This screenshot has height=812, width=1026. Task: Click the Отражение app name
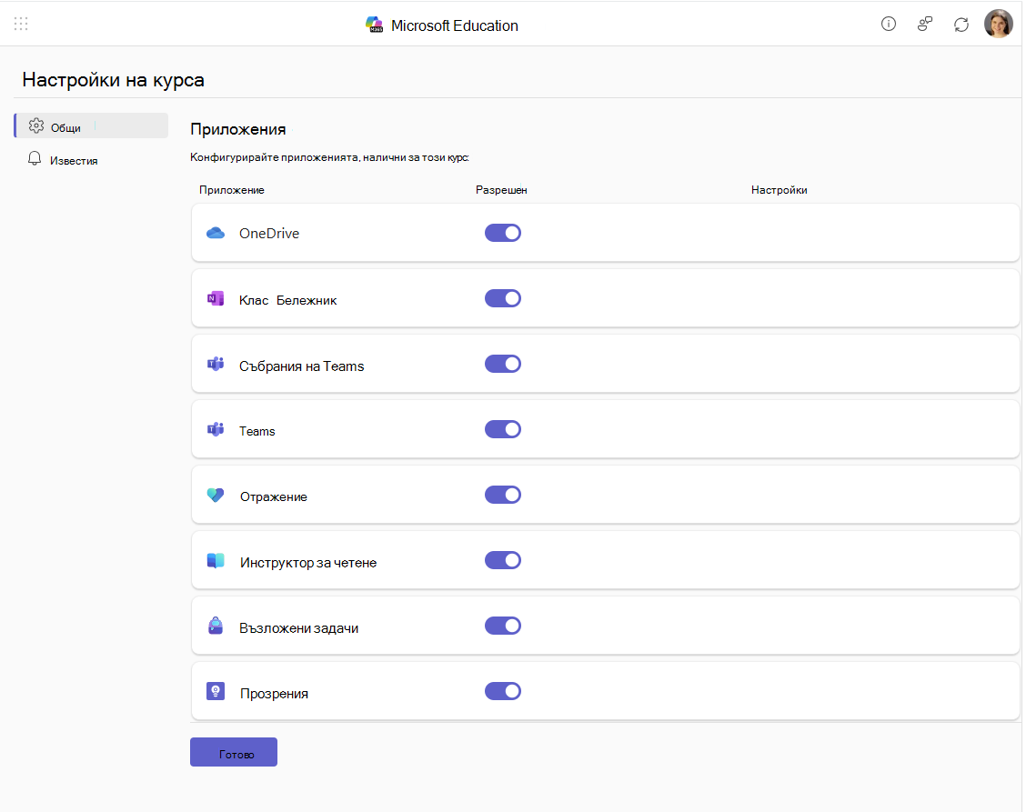click(274, 497)
